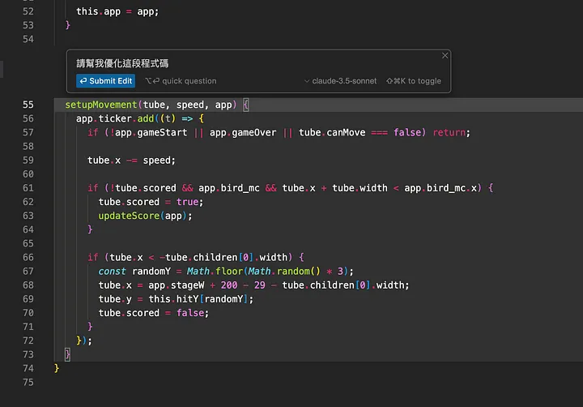583x407 pixels.
Task: Click app.stageW on line 68
Action: [x=177, y=285]
